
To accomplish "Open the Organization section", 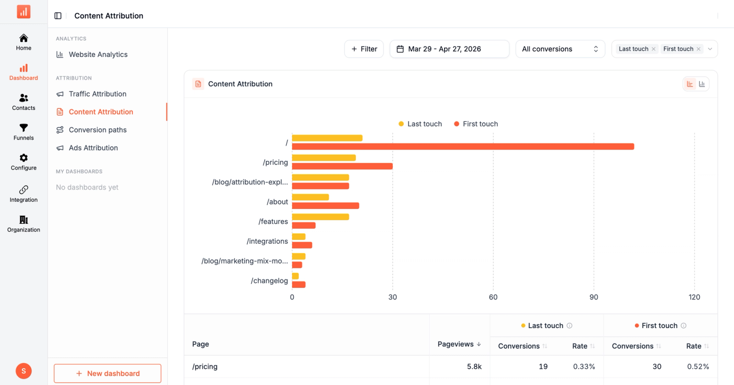I will point(23,224).
